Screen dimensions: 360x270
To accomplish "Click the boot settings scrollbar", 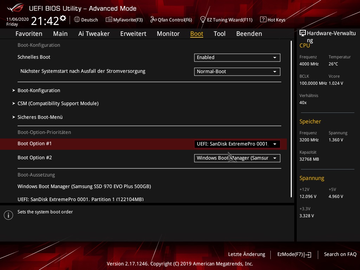I will 291,119.
